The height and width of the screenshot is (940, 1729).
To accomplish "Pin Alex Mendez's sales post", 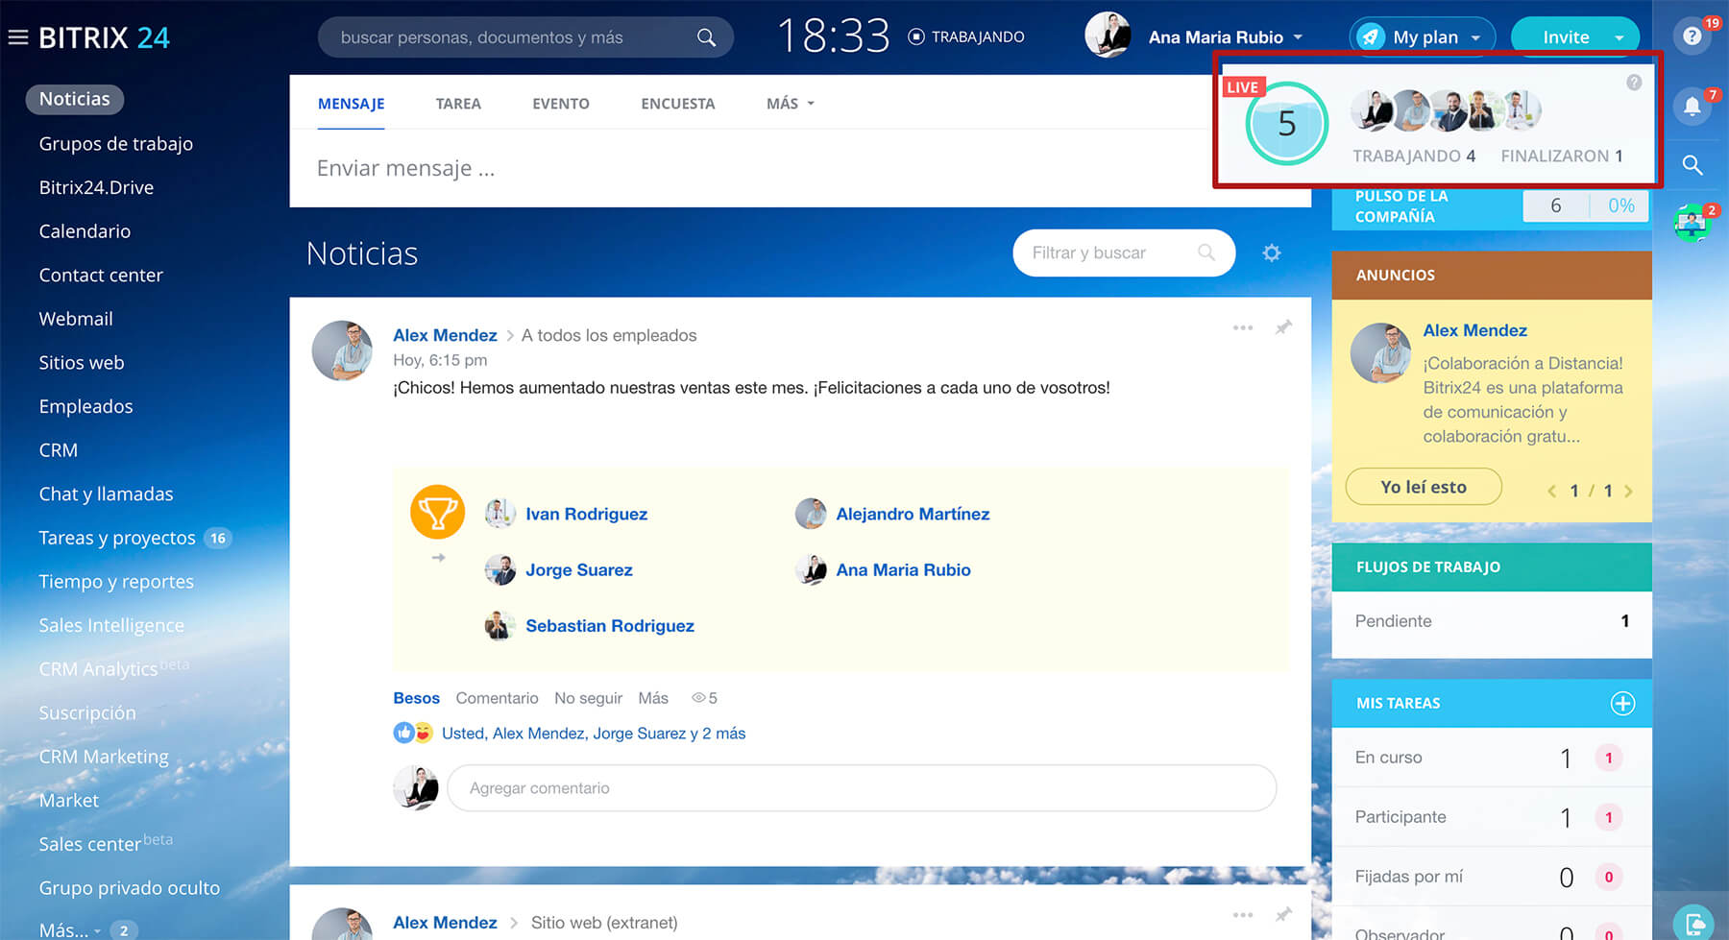I will pos(1283,327).
